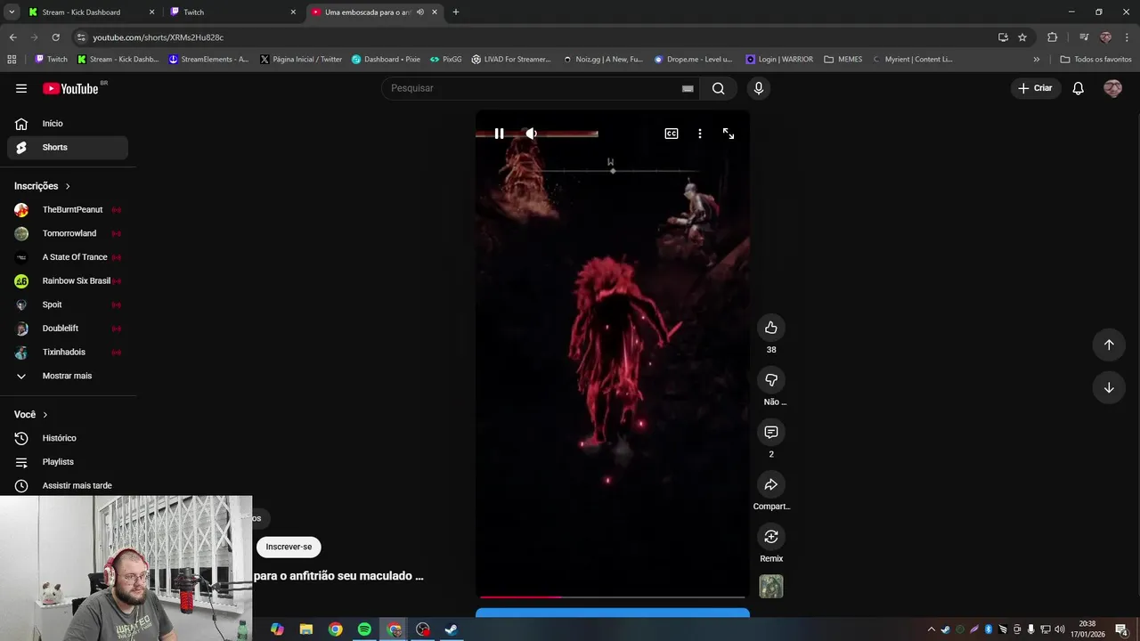
Task: Open File Explorer from taskbar
Action: (x=306, y=629)
